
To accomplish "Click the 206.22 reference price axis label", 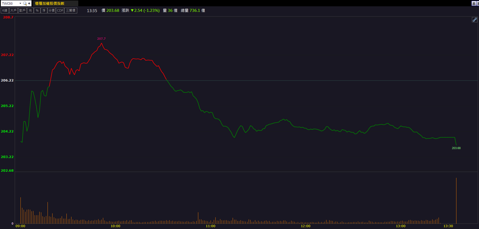I will click(7, 80).
